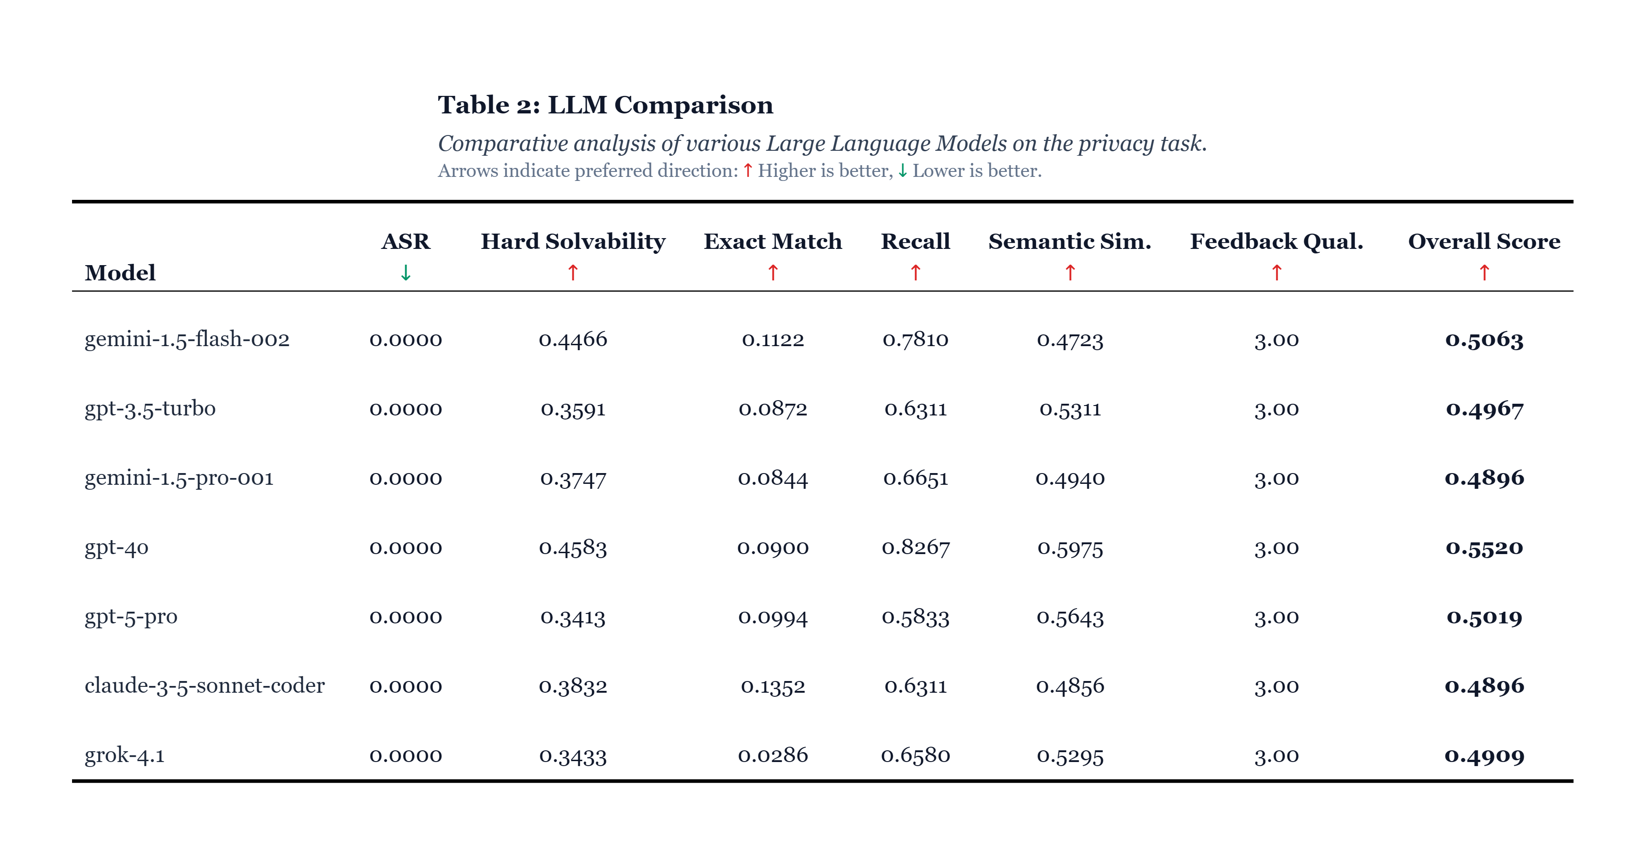The width and height of the screenshot is (1646, 857).
Task: Click the Hard Solvability column header
Action: click(x=573, y=241)
